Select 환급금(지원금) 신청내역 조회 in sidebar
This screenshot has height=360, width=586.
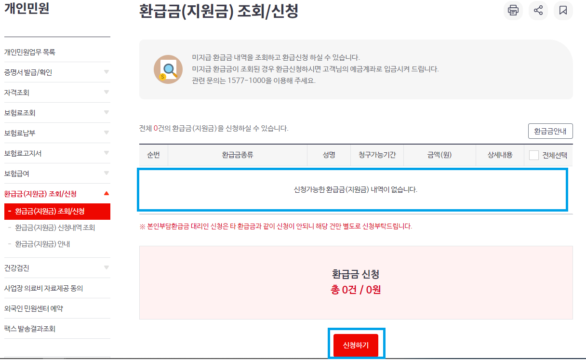tap(58, 227)
